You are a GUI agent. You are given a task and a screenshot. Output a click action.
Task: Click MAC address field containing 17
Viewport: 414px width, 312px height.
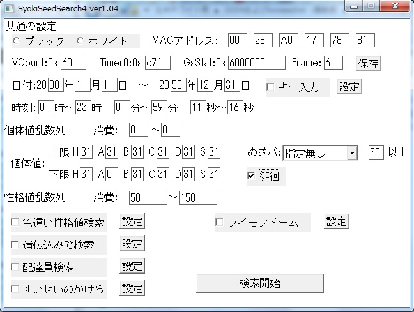pyautogui.click(x=314, y=40)
